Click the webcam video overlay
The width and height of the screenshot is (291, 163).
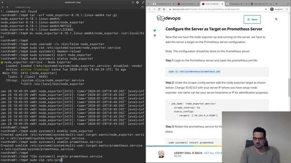256,137
